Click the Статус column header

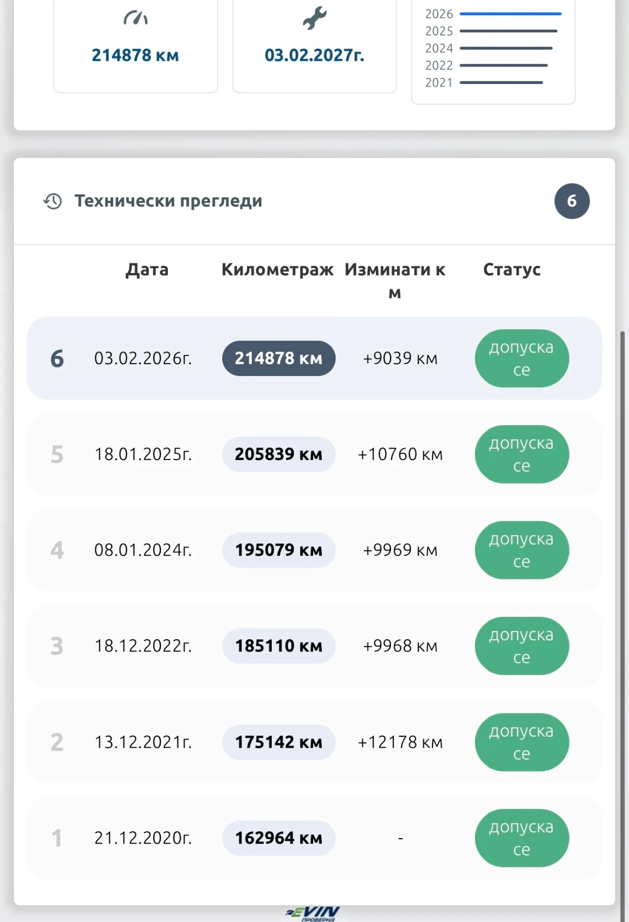512,270
